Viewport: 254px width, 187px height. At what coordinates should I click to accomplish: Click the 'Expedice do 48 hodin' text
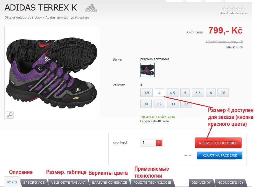coord(154,121)
